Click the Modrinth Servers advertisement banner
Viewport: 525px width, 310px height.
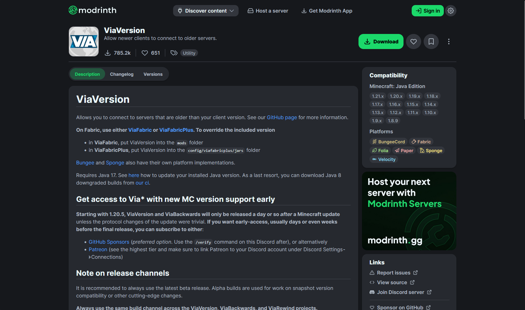pos(409,211)
